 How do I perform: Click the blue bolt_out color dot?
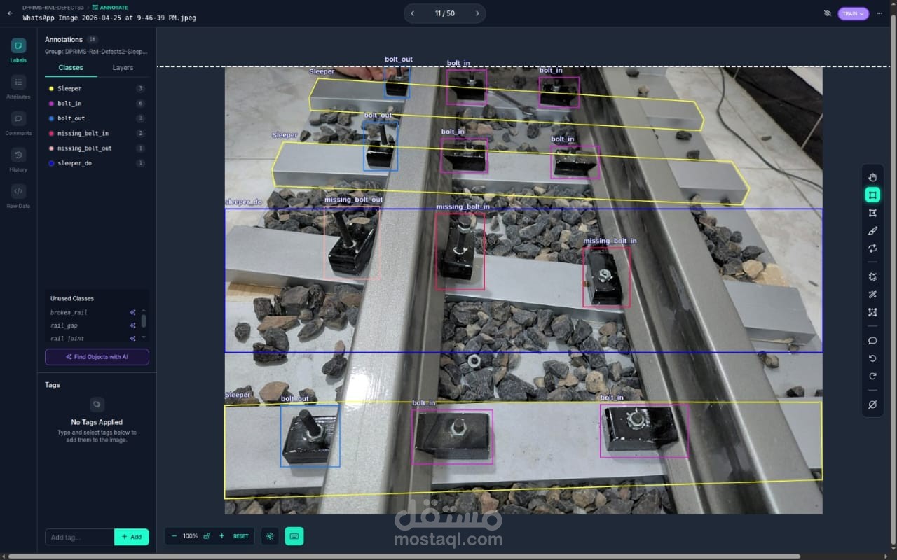(x=51, y=118)
